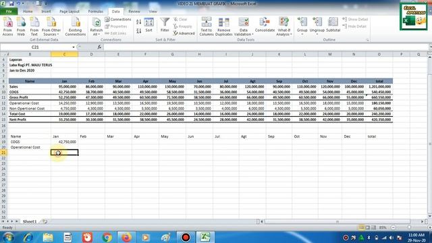Switch to the Home tab
432x243 pixels.
coord(28,11)
